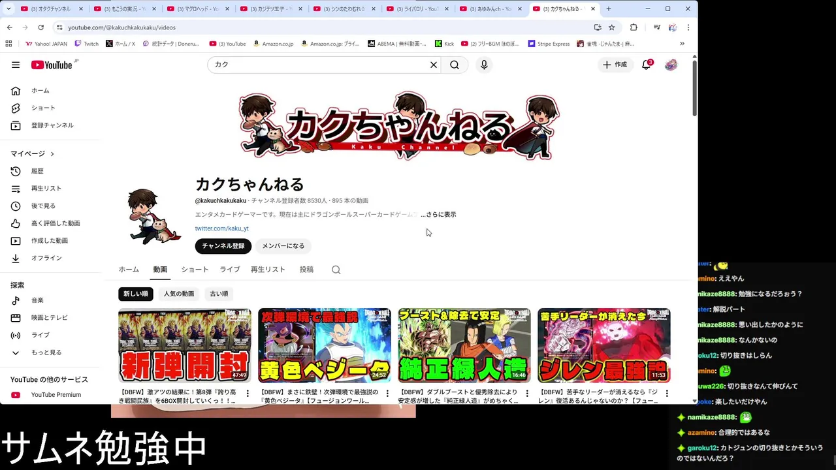Open the 新弾開封 video thumbnail
This screenshot has width=836, height=470.
pos(184,345)
